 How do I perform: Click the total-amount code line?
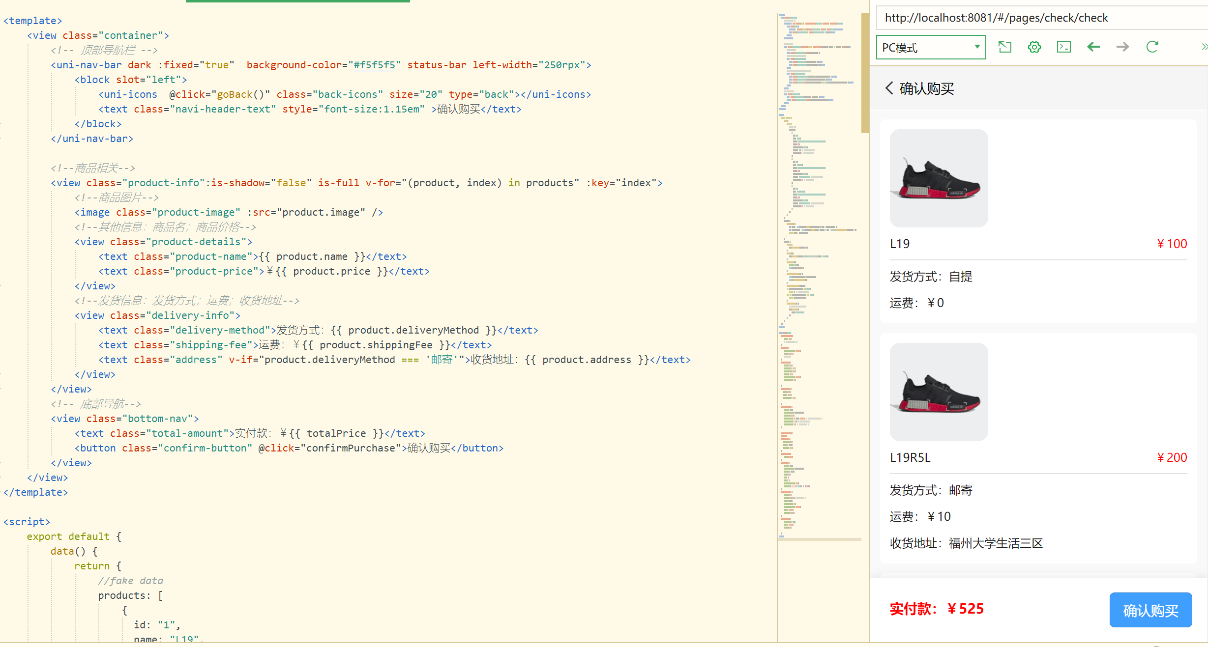pyautogui.click(x=250, y=433)
